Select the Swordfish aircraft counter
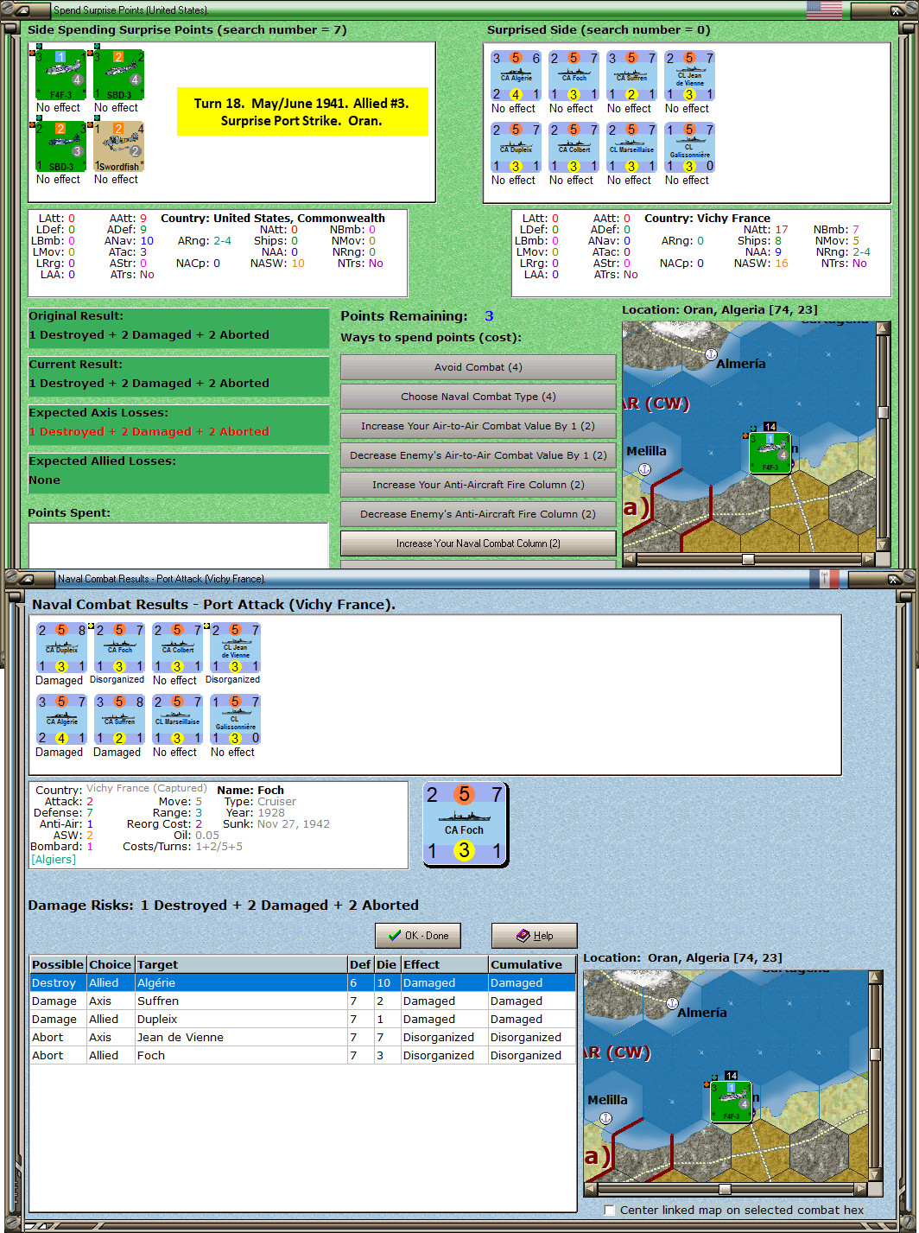The height and width of the screenshot is (1233, 919). point(118,147)
